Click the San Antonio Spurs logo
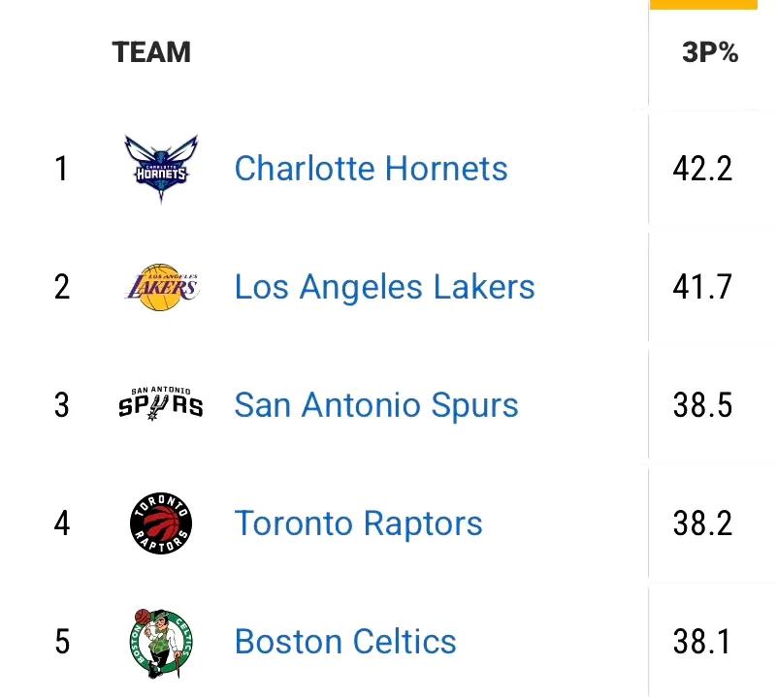The image size is (777, 697). coord(161,404)
